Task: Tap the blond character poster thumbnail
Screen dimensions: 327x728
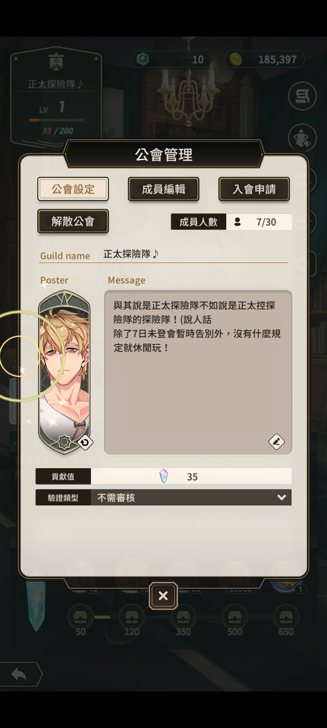Action: (64, 372)
